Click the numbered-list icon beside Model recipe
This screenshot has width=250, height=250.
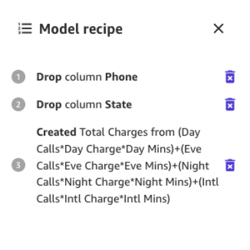tap(25, 29)
